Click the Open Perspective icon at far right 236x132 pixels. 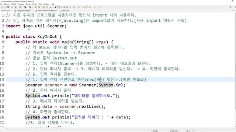click(235, 7)
